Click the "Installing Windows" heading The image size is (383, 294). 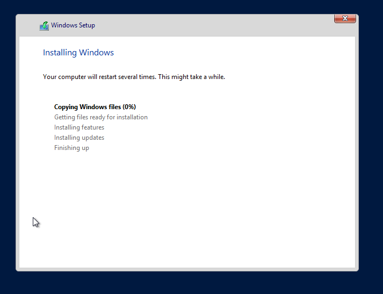(78, 53)
